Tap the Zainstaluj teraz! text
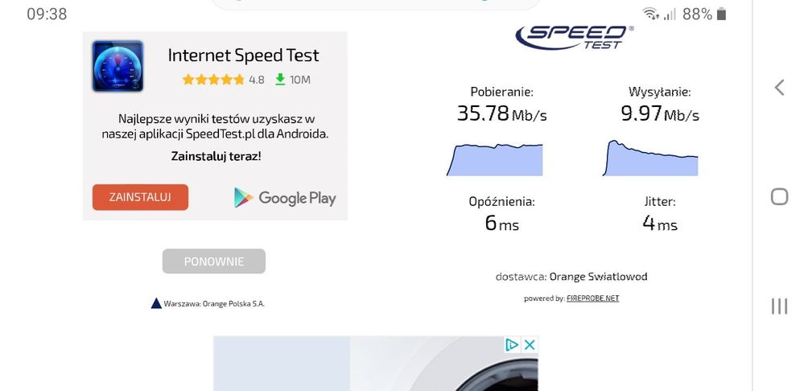 click(216, 156)
